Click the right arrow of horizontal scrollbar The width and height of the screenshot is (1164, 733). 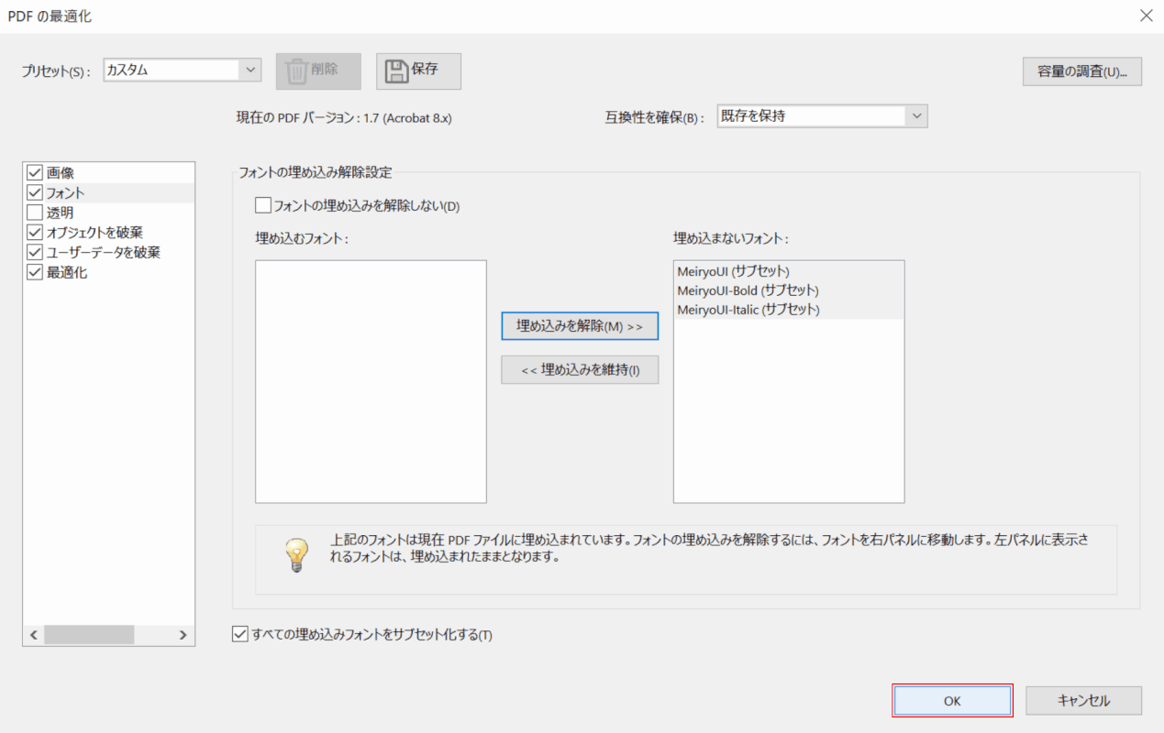coord(183,635)
